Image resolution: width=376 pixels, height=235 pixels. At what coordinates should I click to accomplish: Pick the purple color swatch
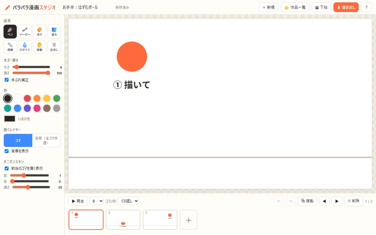point(27,108)
